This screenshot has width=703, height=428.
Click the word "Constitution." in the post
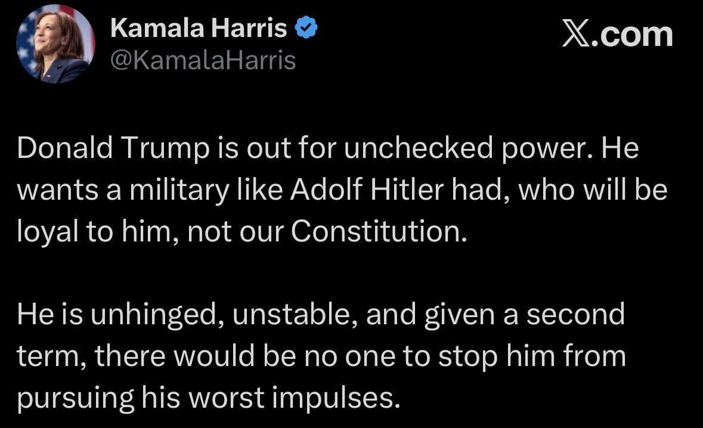(379, 232)
